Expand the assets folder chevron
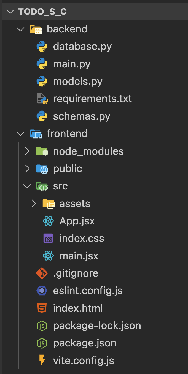 [x=33, y=204]
